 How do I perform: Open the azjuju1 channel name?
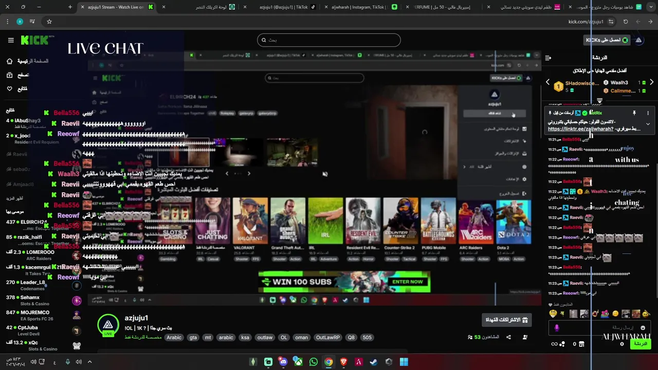pyautogui.click(x=136, y=318)
